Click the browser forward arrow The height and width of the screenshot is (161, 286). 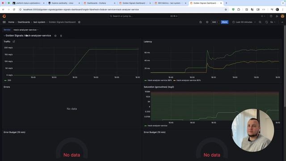[8, 9]
